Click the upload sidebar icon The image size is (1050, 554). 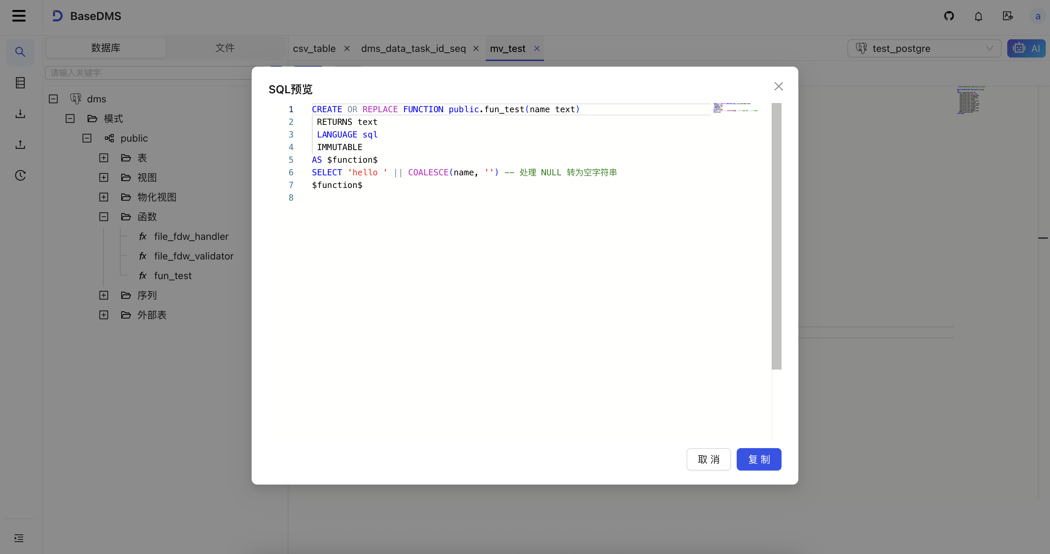20,145
